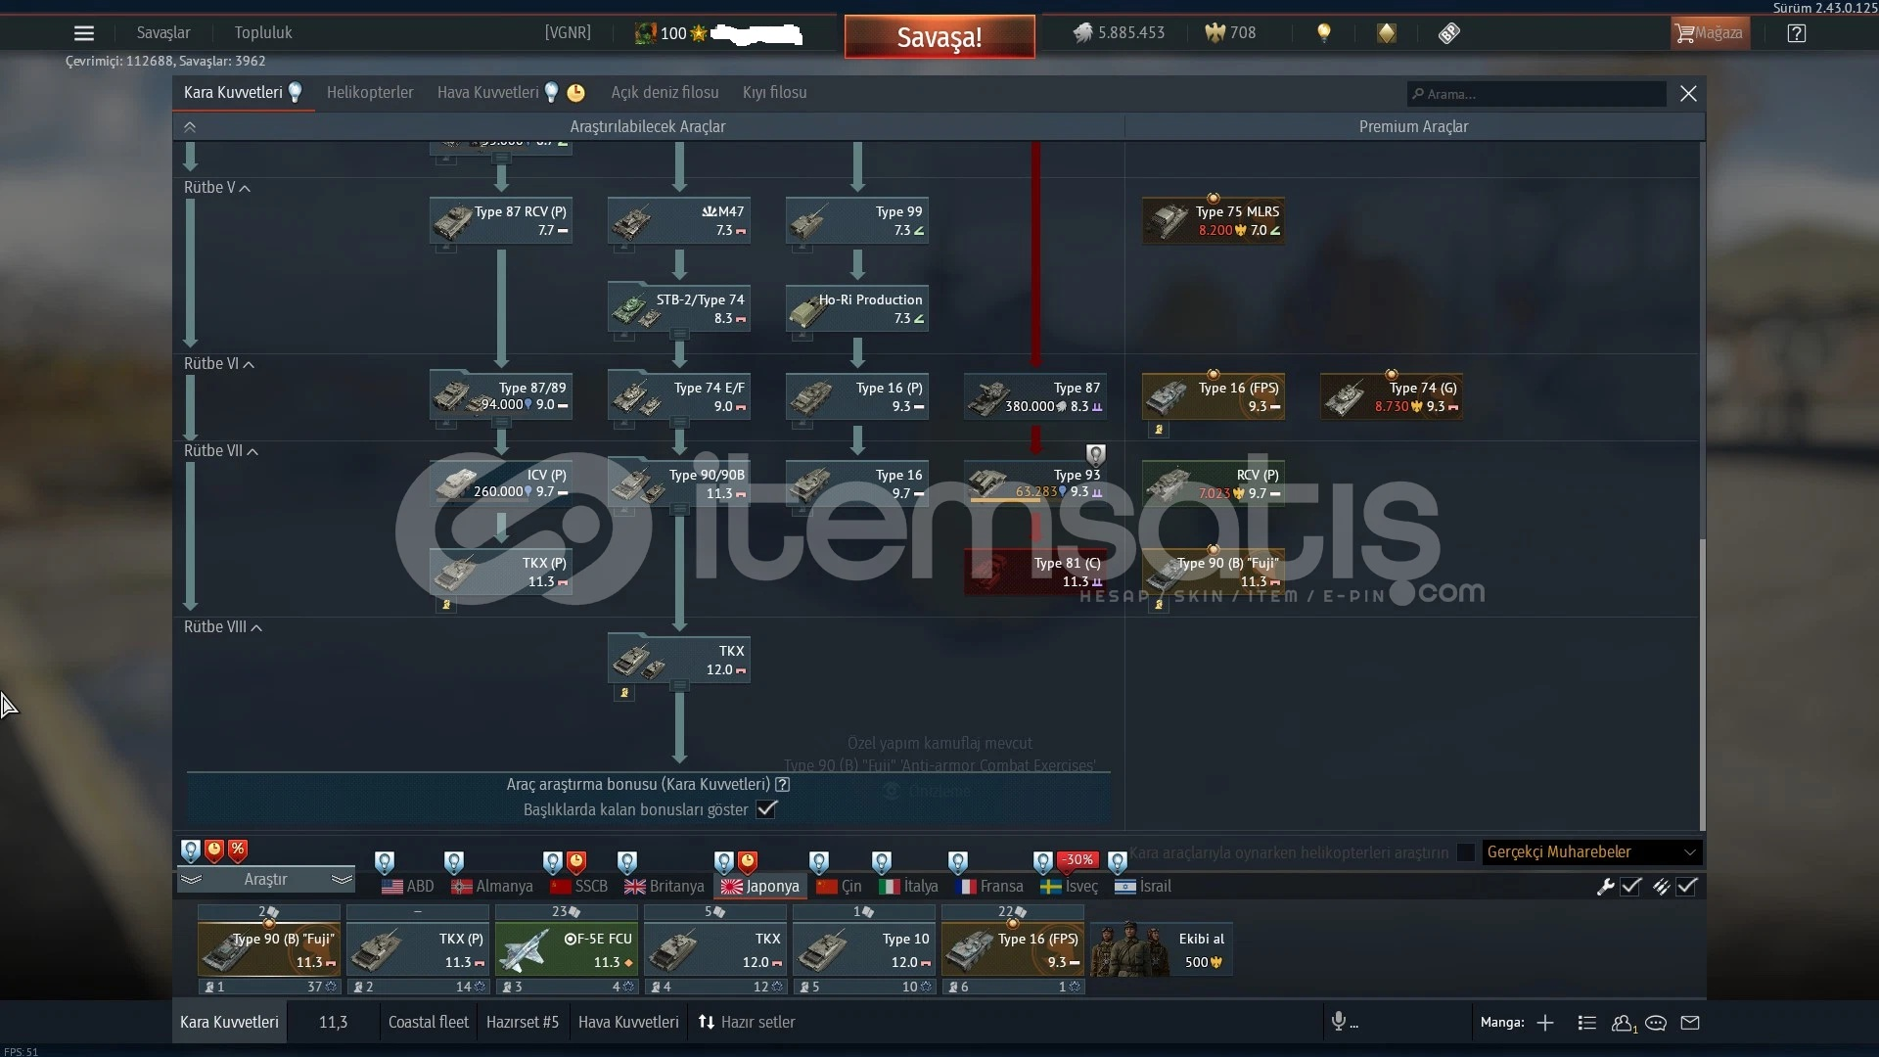
Task: Select the TKX 12.0 vehicle in tree
Action: [x=679, y=661]
